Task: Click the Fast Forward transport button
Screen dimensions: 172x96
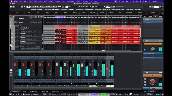Action: click(x=90, y=94)
